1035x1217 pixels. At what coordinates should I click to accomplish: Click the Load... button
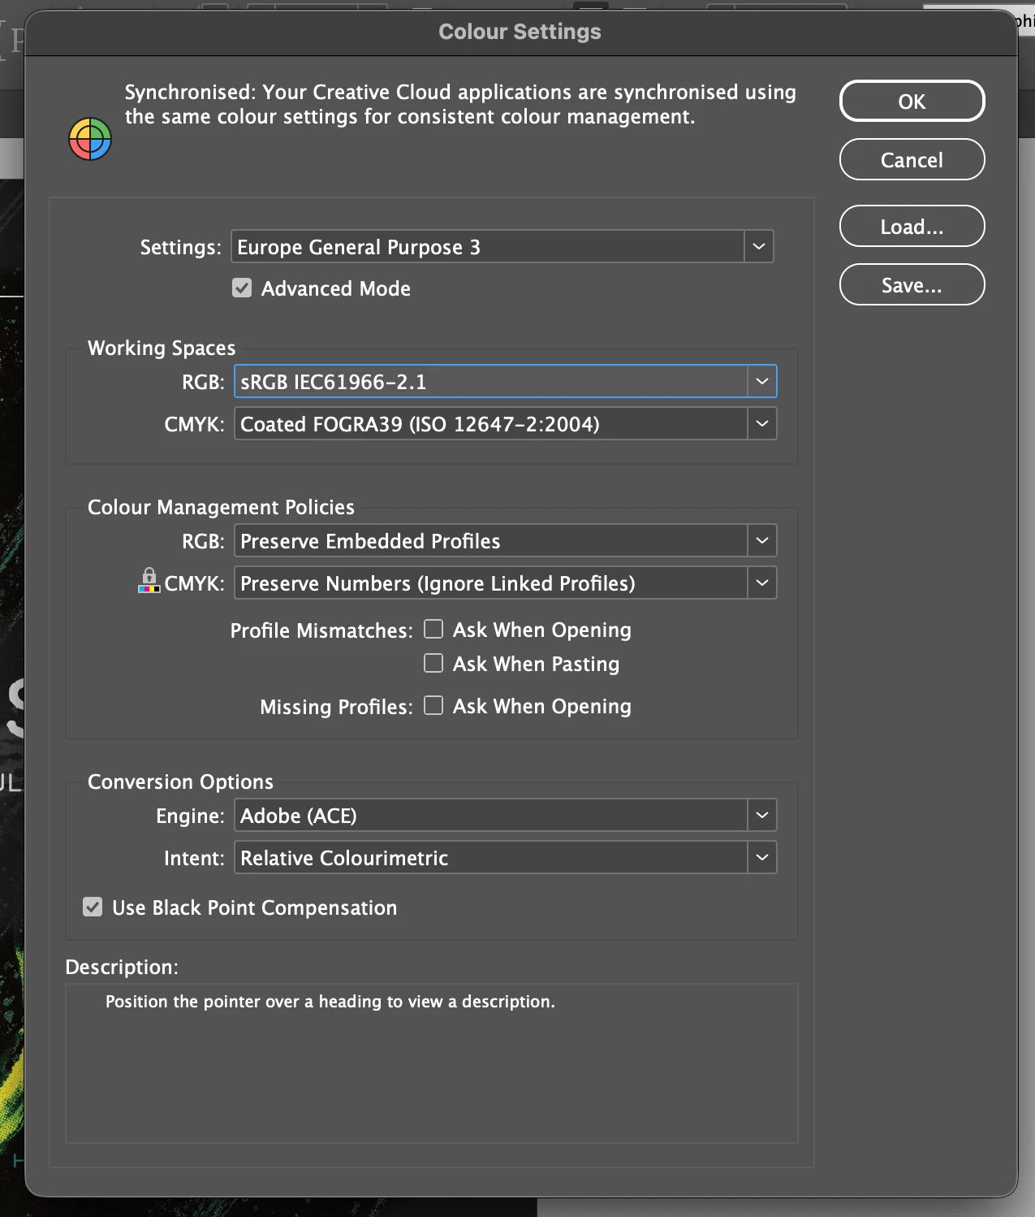coord(912,227)
